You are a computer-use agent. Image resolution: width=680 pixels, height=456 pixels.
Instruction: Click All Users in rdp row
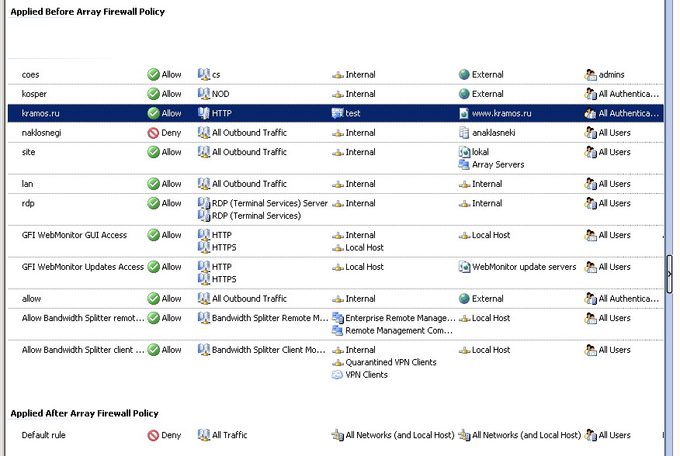(615, 203)
